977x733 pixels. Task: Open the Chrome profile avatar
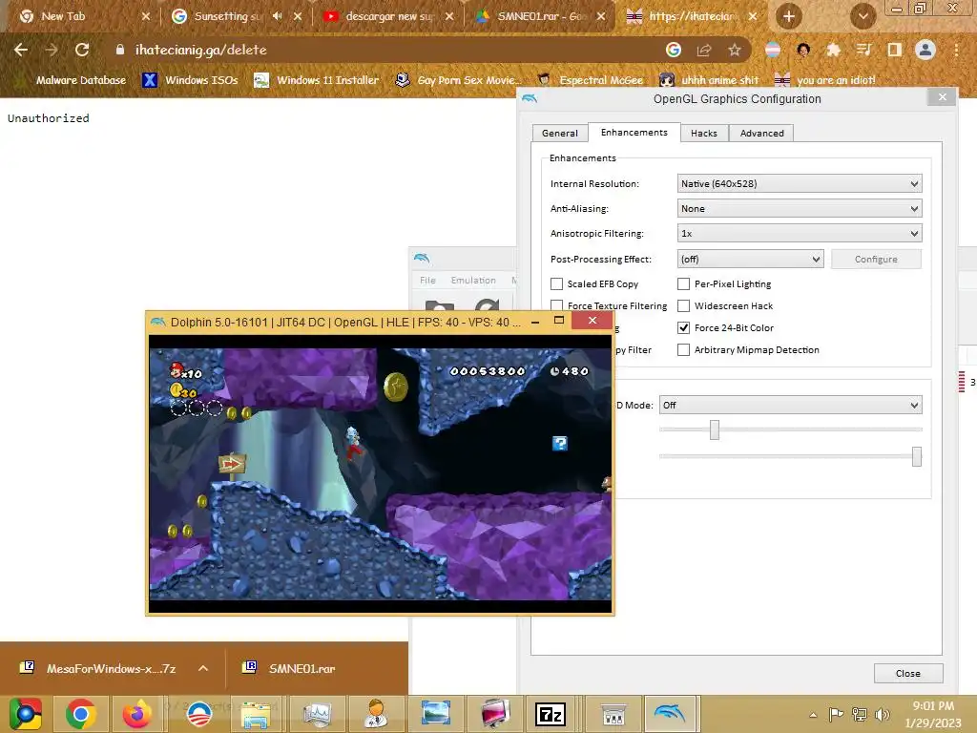pos(925,50)
